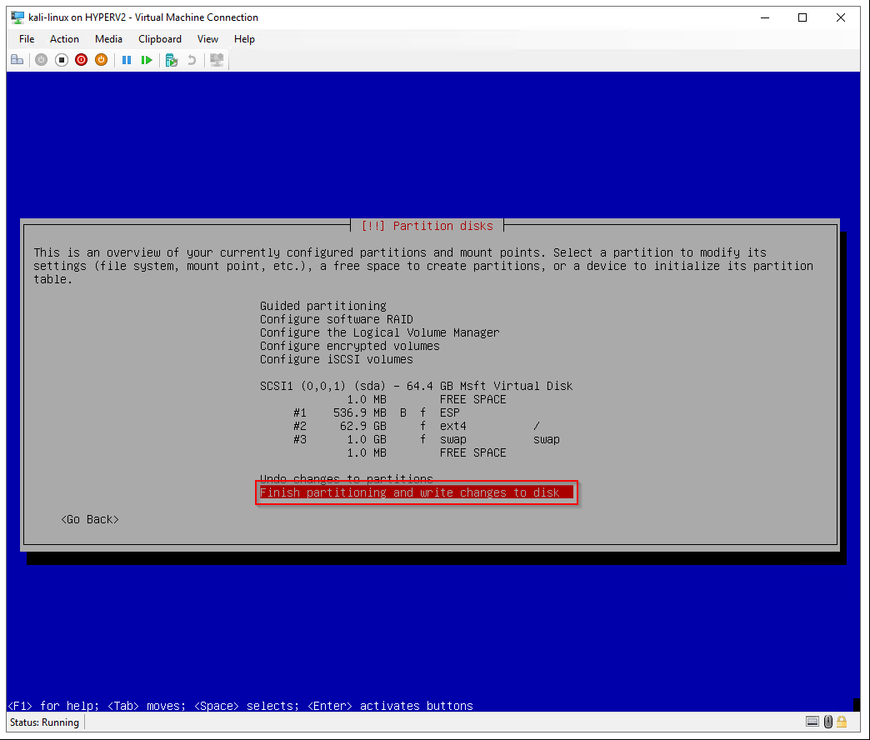Click the Revert arrow icon

tap(192, 60)
